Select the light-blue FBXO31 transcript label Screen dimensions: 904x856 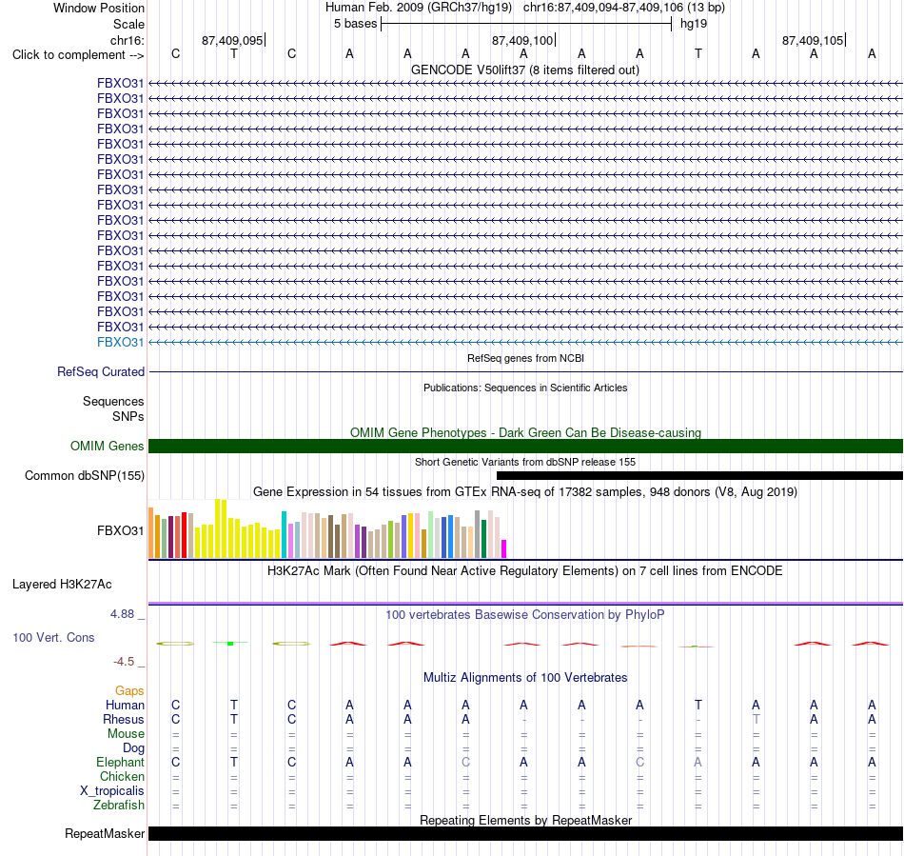point(120,342)
